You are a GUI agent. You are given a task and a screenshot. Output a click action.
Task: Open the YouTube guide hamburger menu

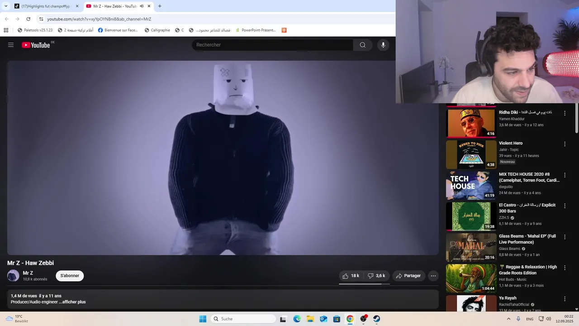tap(11, 45)
